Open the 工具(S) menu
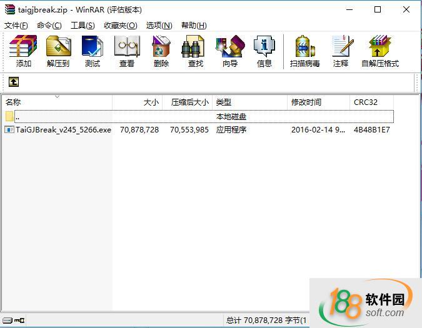Screen dimensions: 422x328 pos(83,25)
